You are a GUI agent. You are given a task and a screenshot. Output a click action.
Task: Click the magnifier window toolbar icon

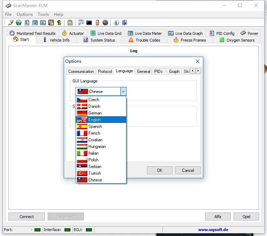pyautogui.click(x=81, y=23)
